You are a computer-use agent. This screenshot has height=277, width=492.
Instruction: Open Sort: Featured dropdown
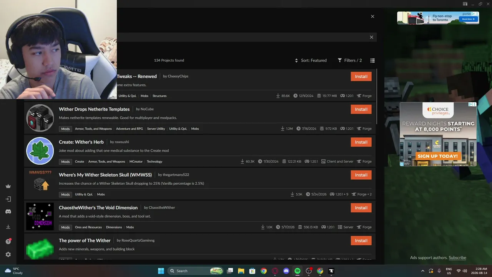pos(311,60)
